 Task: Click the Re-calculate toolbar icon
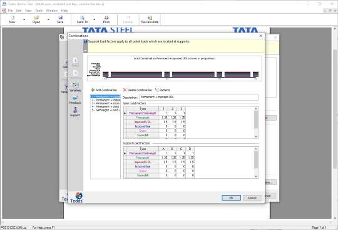(150, 18)
